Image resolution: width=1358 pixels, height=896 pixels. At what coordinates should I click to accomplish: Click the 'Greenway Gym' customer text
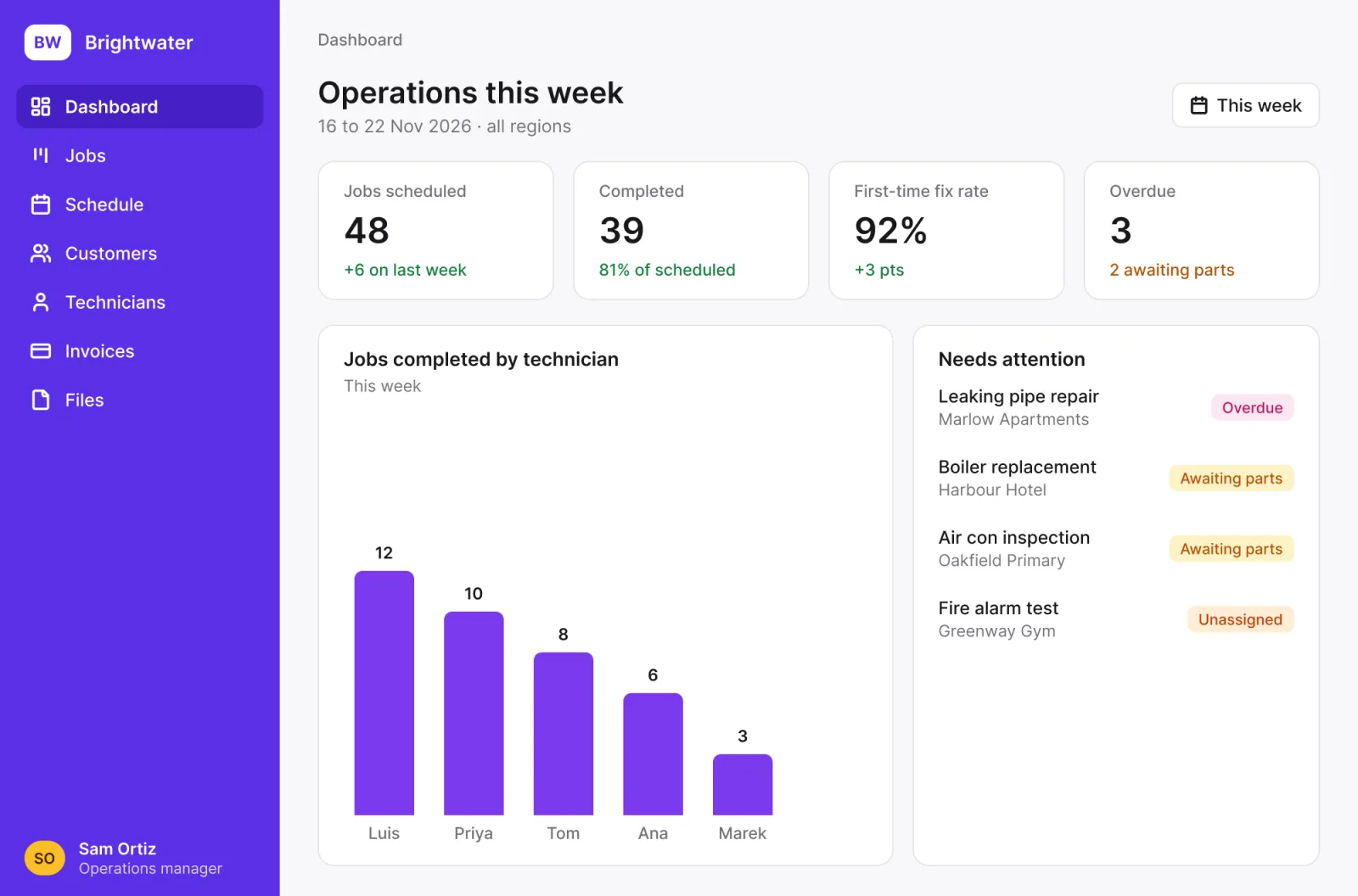click(997, 630)
